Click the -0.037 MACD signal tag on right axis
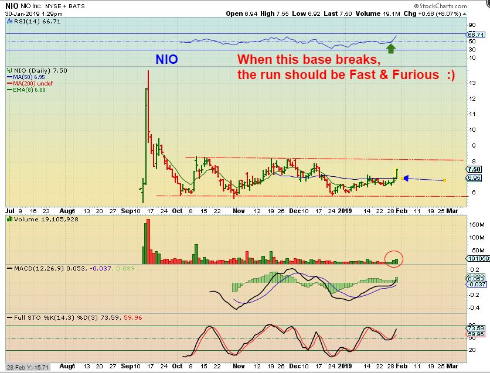This screenshot has height=373, width=490. [x=476, y=284]
